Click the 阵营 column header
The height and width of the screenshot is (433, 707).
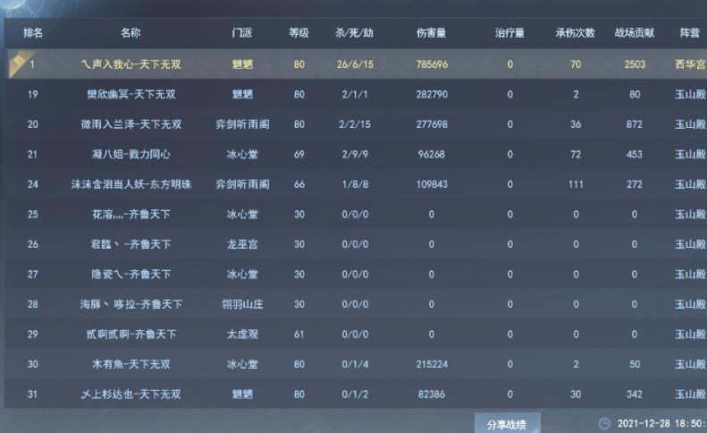click(689, 33)
